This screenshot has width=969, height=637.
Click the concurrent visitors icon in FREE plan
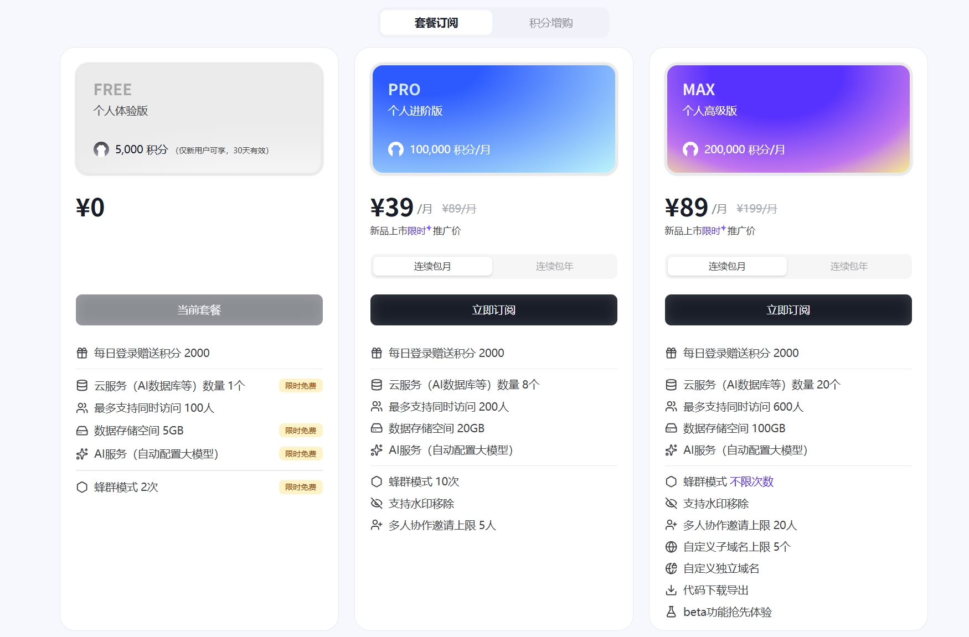[81, 407]
